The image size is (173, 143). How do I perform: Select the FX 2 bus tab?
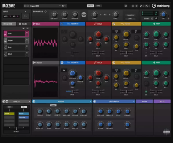click(x=24, y=107)
